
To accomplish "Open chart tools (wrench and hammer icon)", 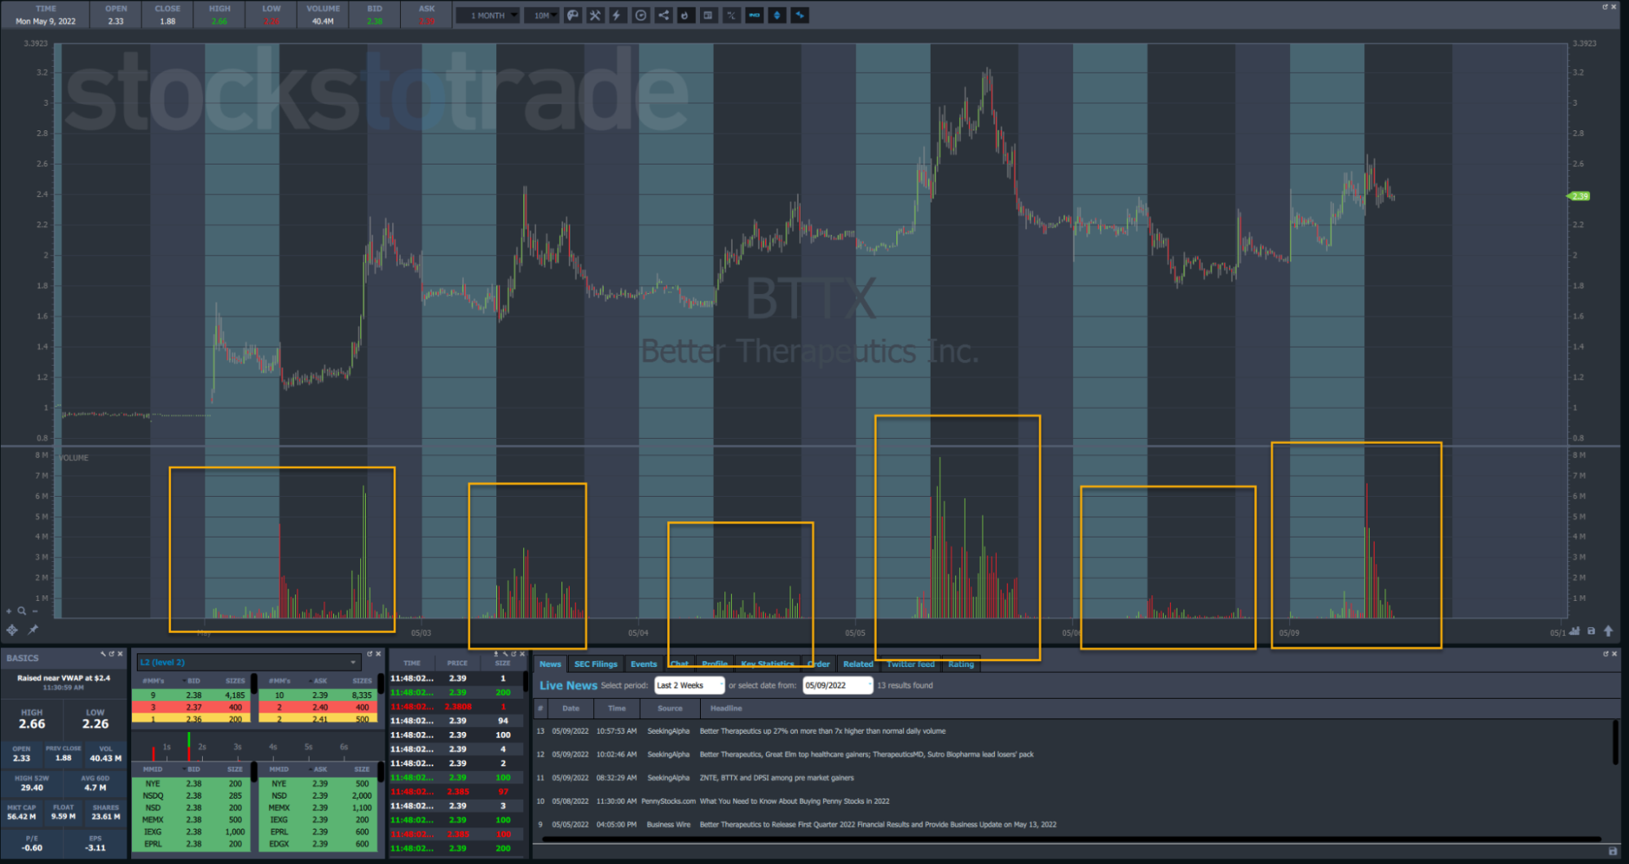I will (596, 15).
